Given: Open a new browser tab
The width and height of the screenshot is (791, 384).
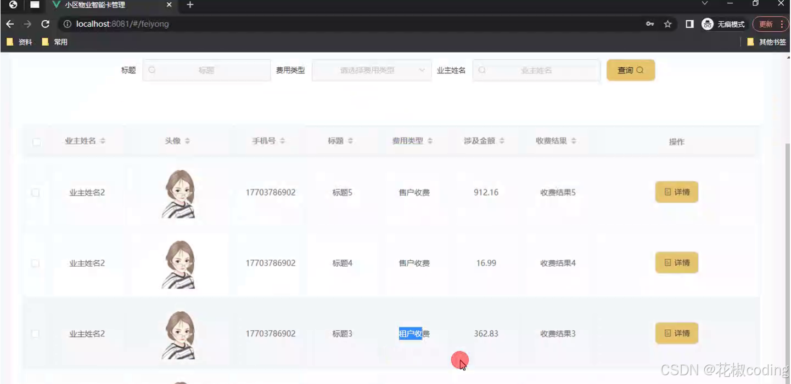Looking at the screenshot, I should coord(190,5).
